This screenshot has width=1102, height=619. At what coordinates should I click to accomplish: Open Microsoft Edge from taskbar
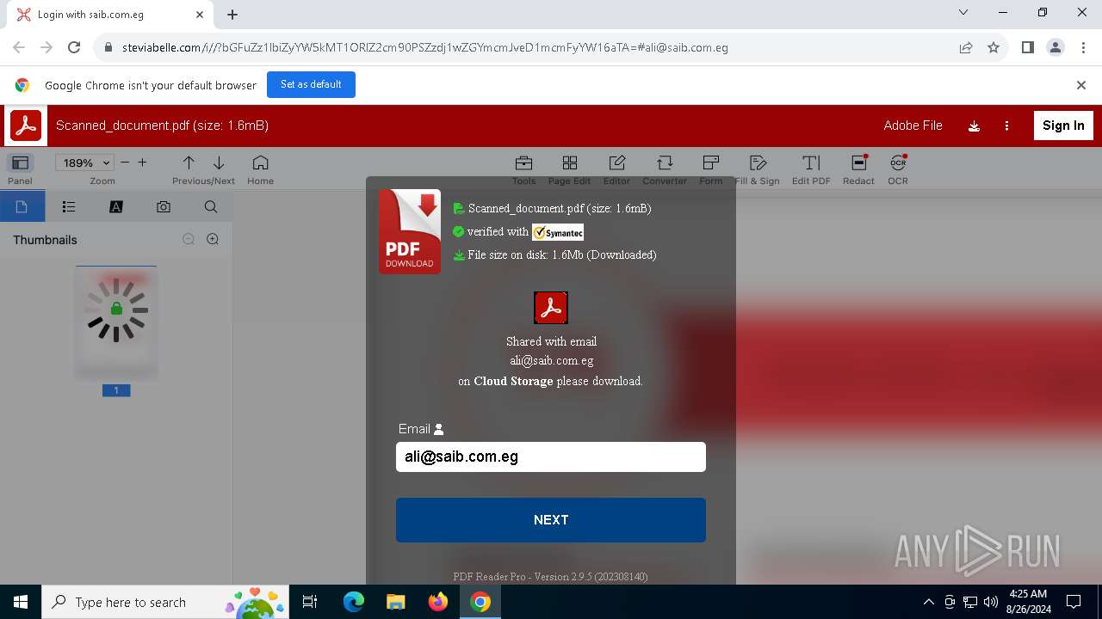coord(354,602)
